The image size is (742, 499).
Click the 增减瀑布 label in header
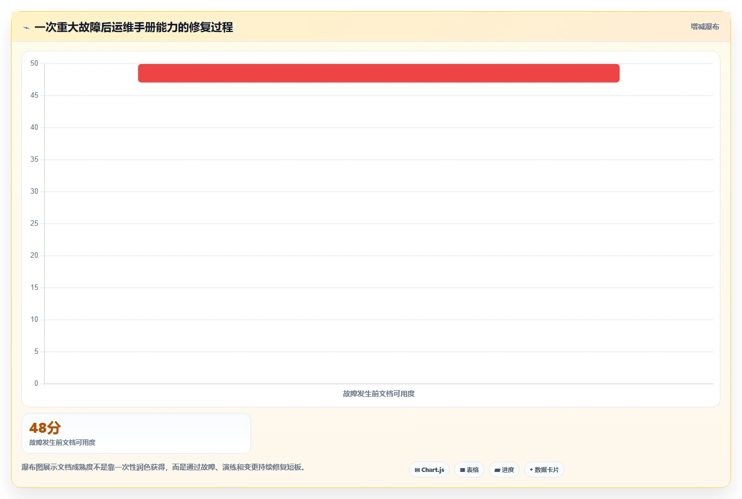tap(705, 26)
